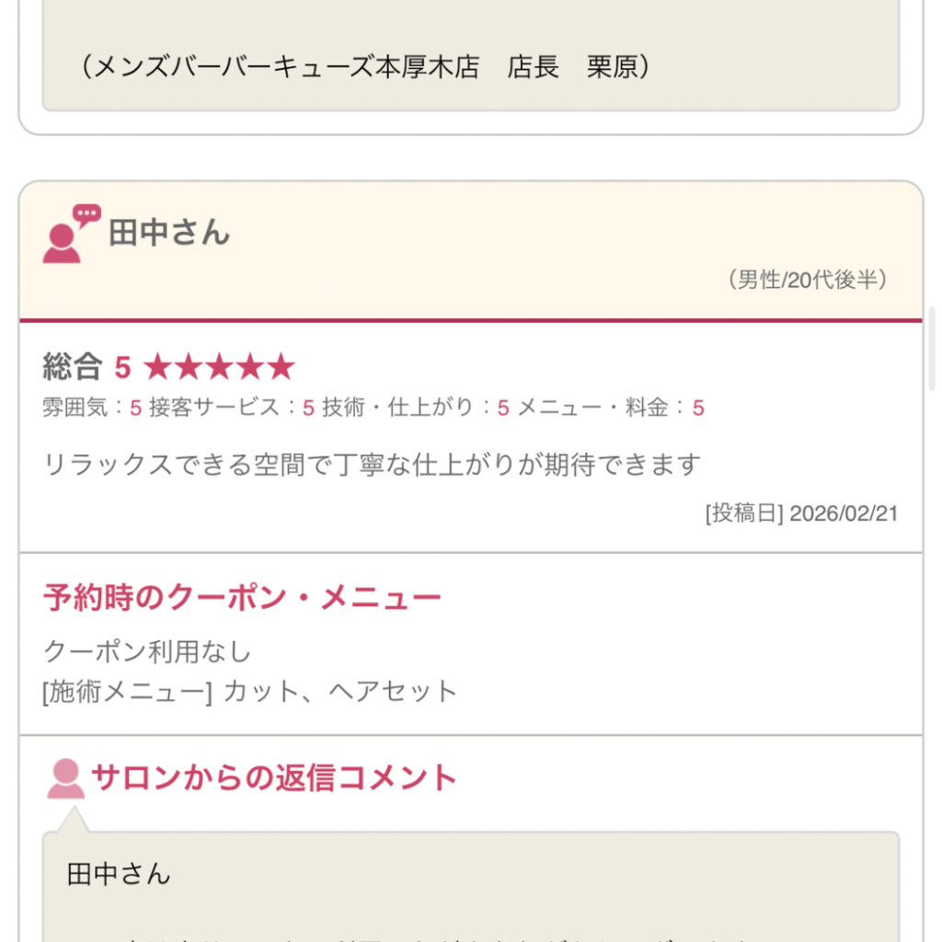Image resolution: width=942 pixels, height=942 pixels.
Task: Click the クーポン利用なし text
Action: coord(147,651)
